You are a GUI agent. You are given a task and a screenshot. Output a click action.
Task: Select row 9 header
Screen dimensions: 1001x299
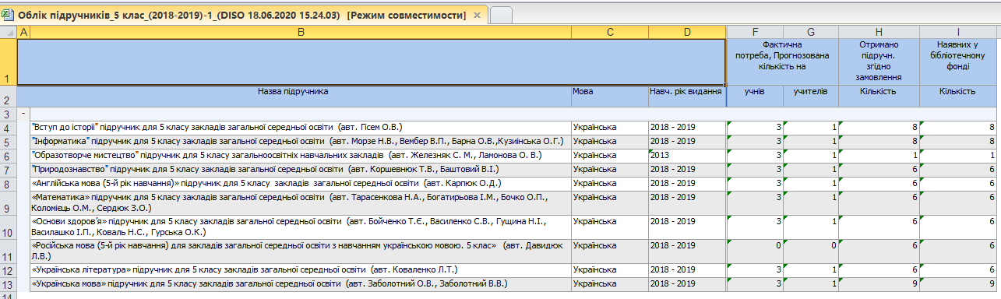8,203
